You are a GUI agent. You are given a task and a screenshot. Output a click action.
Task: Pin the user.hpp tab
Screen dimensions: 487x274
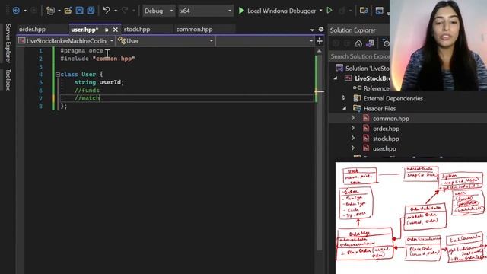click(x=107, y=30)
